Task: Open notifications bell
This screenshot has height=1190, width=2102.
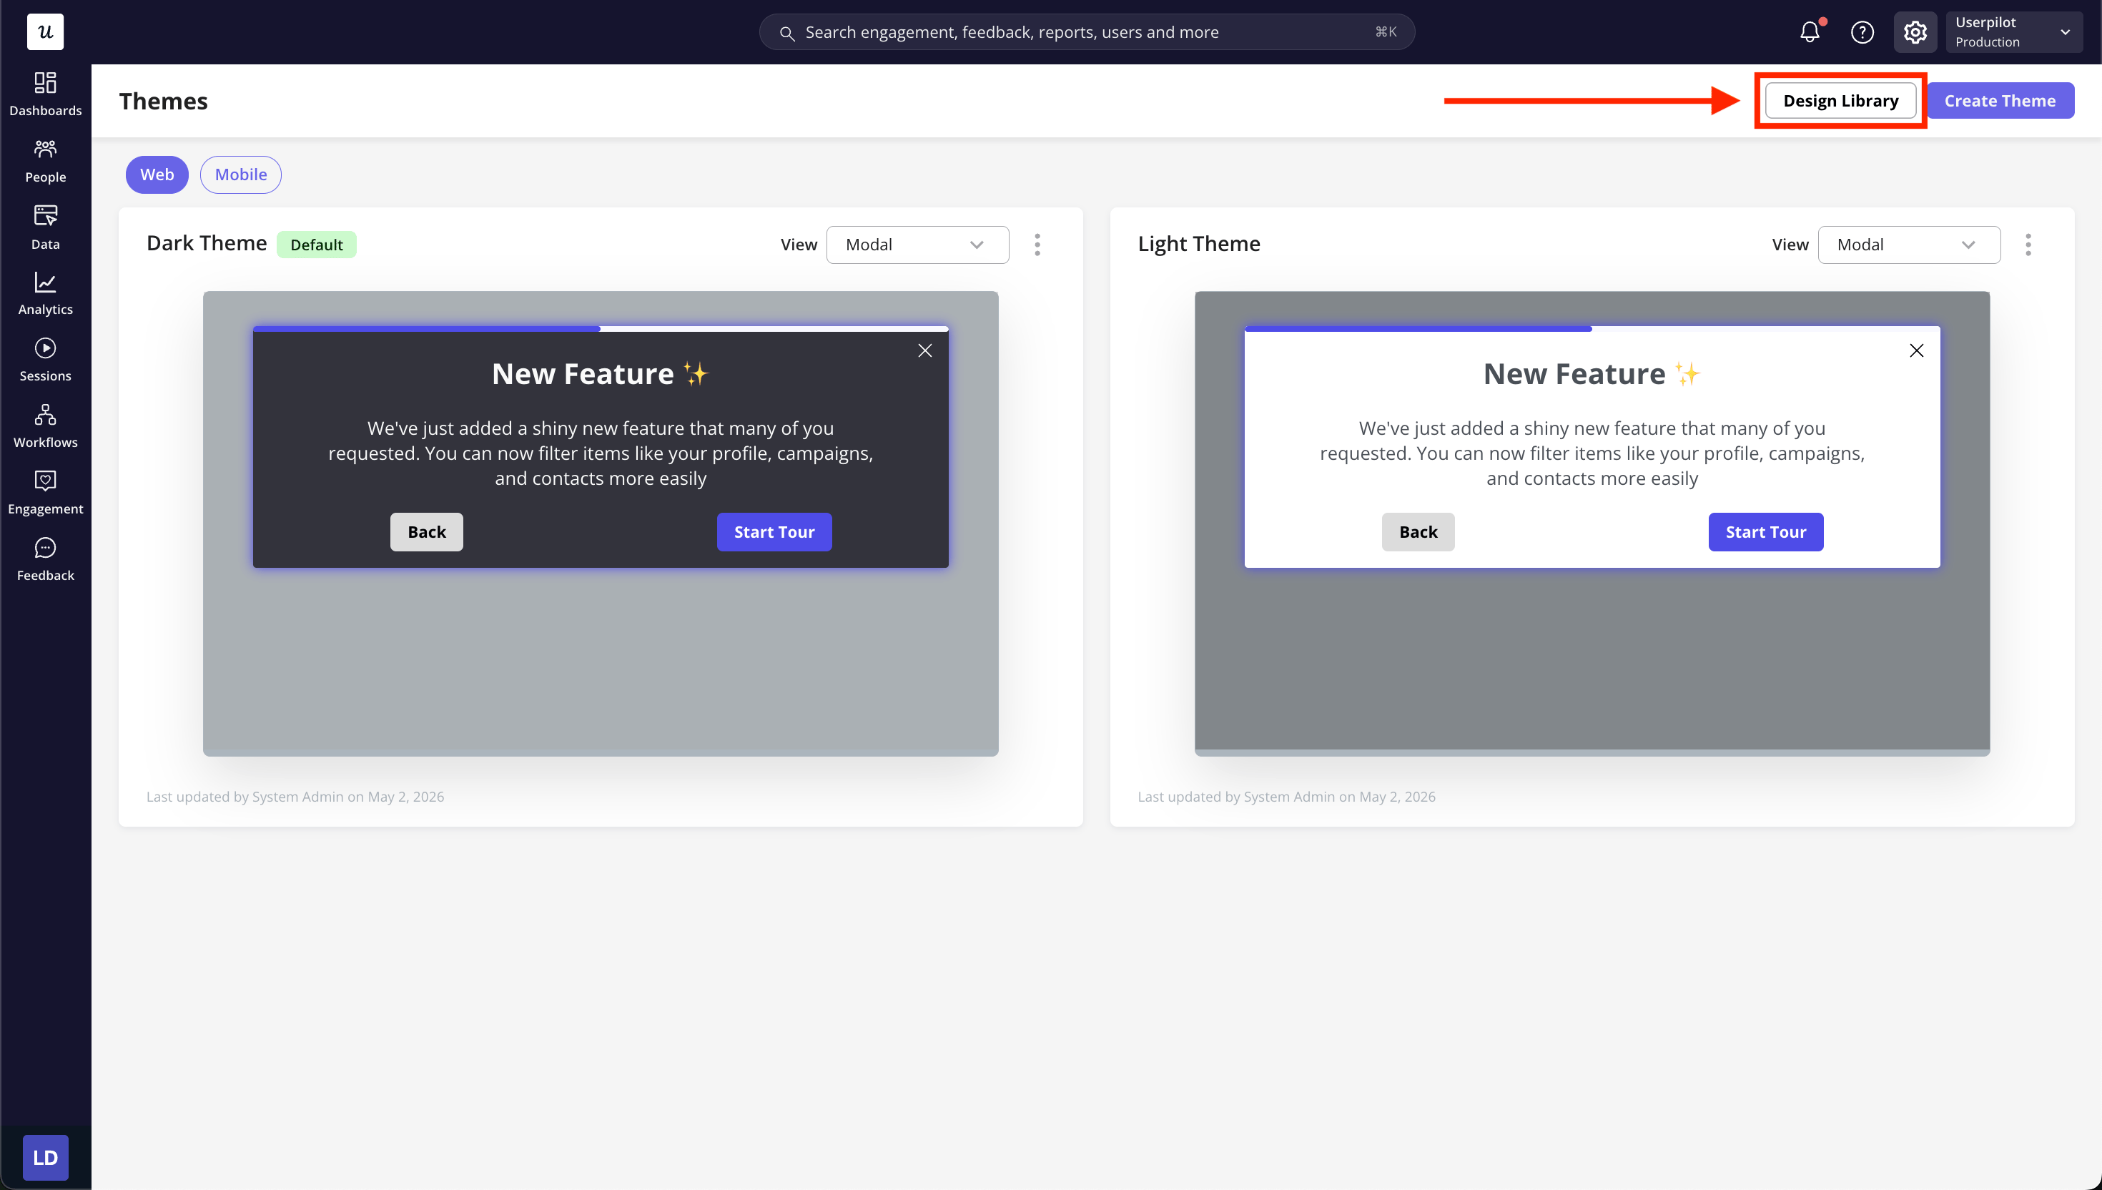Action: (1810, 32)
